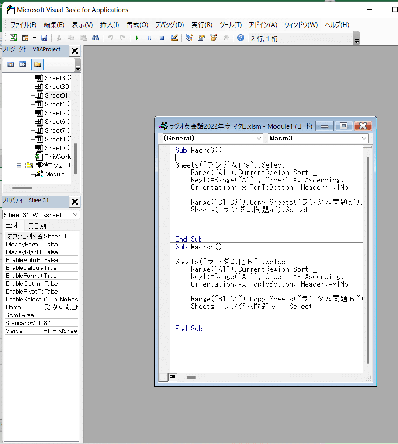Run the macro with the green play icon
The image size is (398, 444).
[137, 38]
